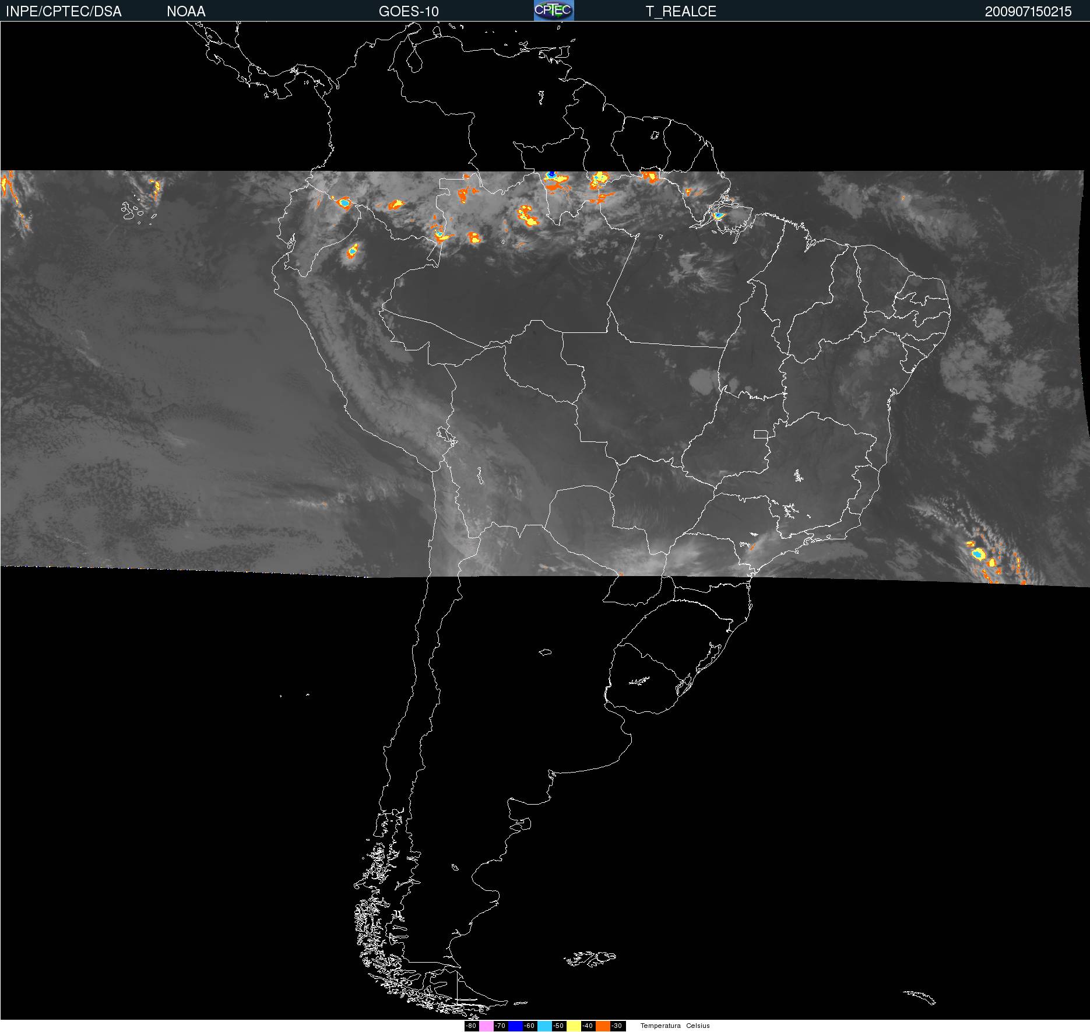Click the -80 legend value
Screen dimensions: 1090x1032
[x=472, y=1026]
